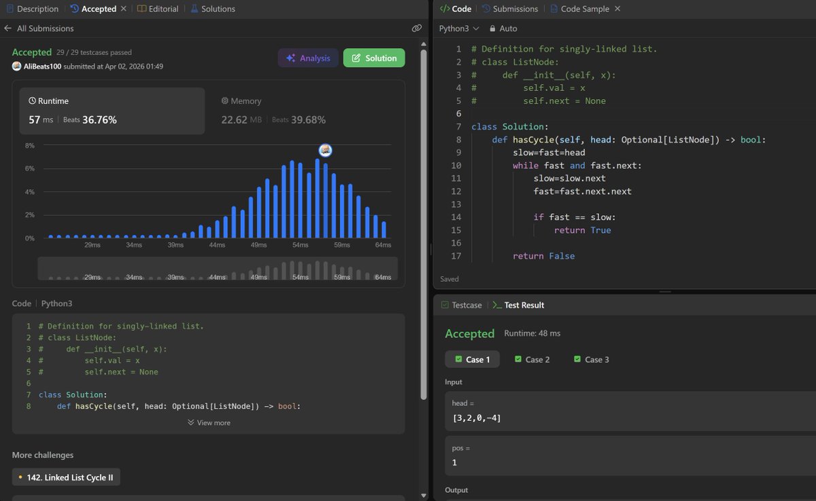Click the back arrow before All Submissions
The height and width of the screenshot is (501, 816).
(x=8, y=29)
